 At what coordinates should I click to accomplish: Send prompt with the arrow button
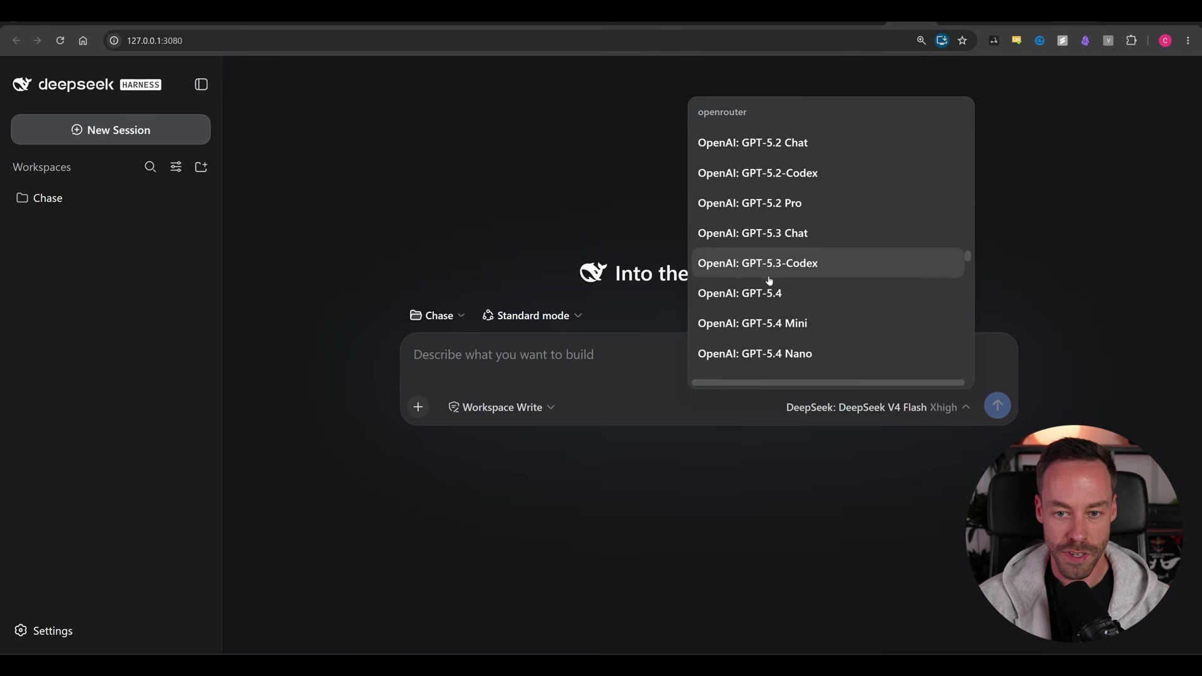(997, 406)
